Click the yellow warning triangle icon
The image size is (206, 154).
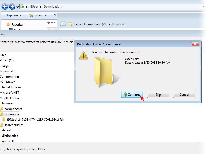pyautogui.click(x=83, y=55)
